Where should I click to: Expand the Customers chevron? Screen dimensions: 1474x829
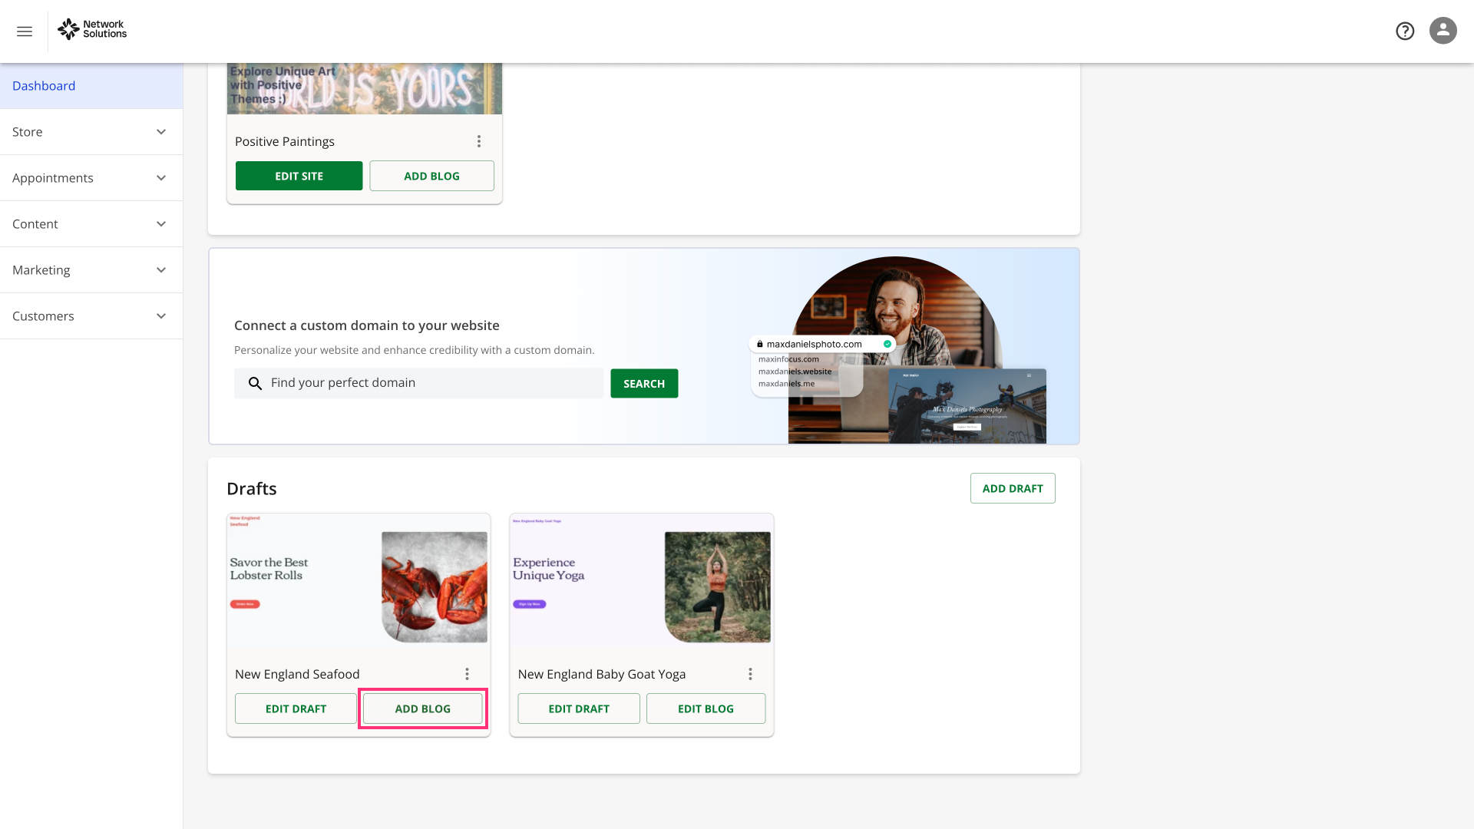pos(161,316)
